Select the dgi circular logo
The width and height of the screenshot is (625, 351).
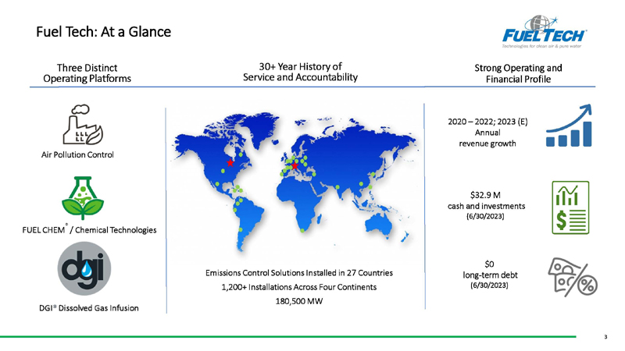point(84,268)
